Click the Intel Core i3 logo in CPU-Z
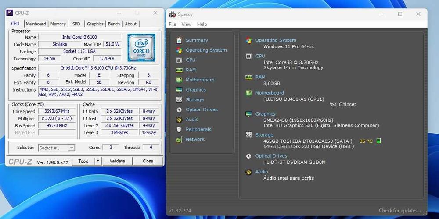Image resolution: width=439 pixels, height=219 pixels. coord(141,47)
